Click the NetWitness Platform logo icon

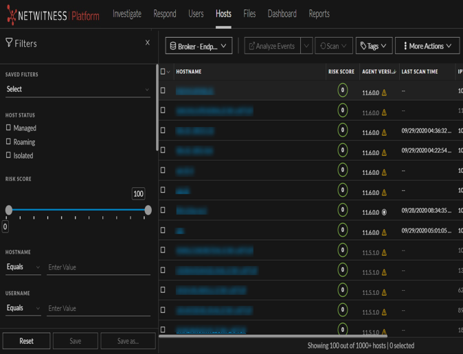pos(11,14)
